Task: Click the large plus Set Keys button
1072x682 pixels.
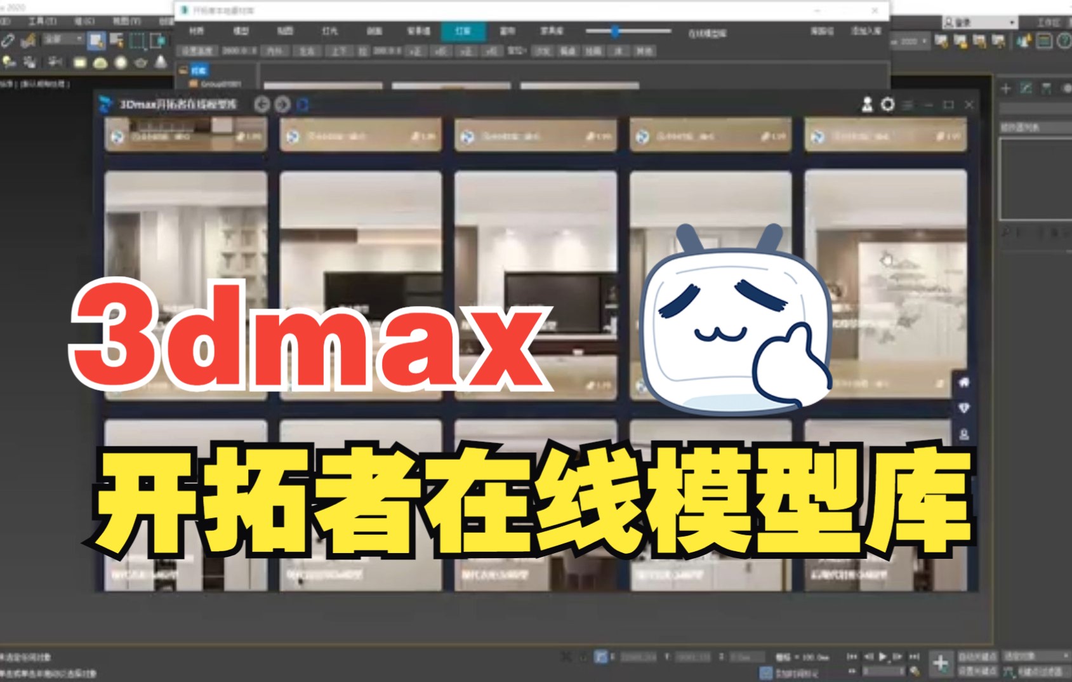Action: (x=941, y=664)
